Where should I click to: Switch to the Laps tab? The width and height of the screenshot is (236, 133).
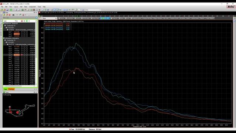[6, 89]
